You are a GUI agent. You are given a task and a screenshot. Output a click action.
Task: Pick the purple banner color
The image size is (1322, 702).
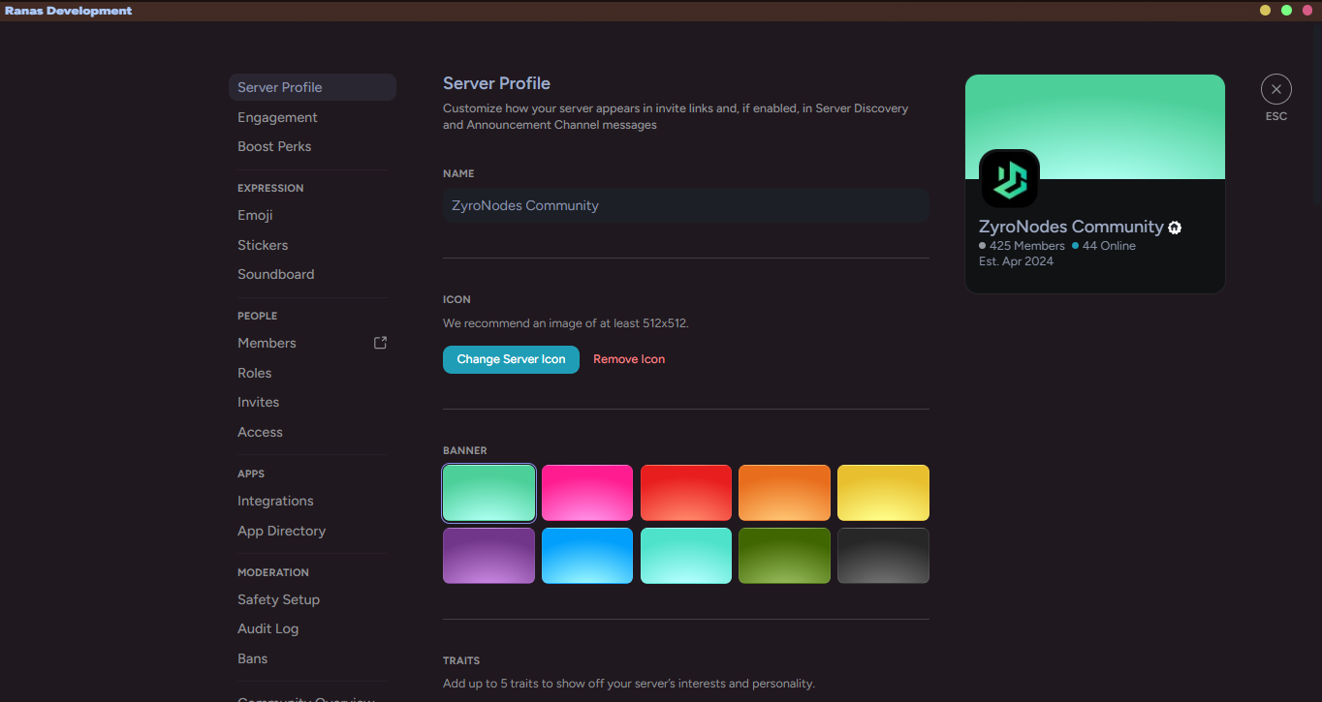pos(488,556)
